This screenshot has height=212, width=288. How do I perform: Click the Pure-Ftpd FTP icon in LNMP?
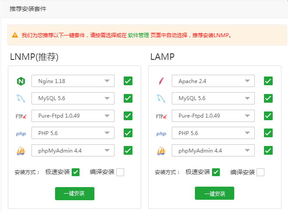coord(21,116)
